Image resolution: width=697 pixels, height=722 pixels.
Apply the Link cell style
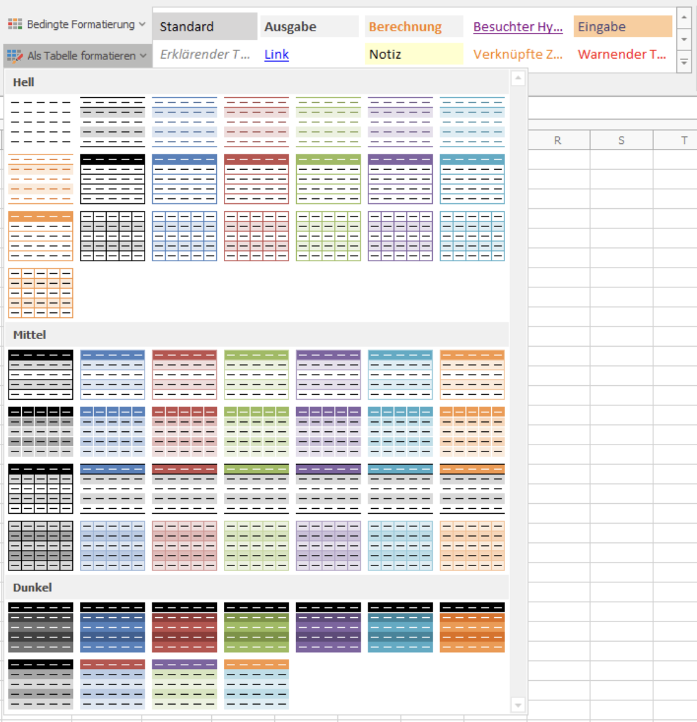tap(309, 54)
